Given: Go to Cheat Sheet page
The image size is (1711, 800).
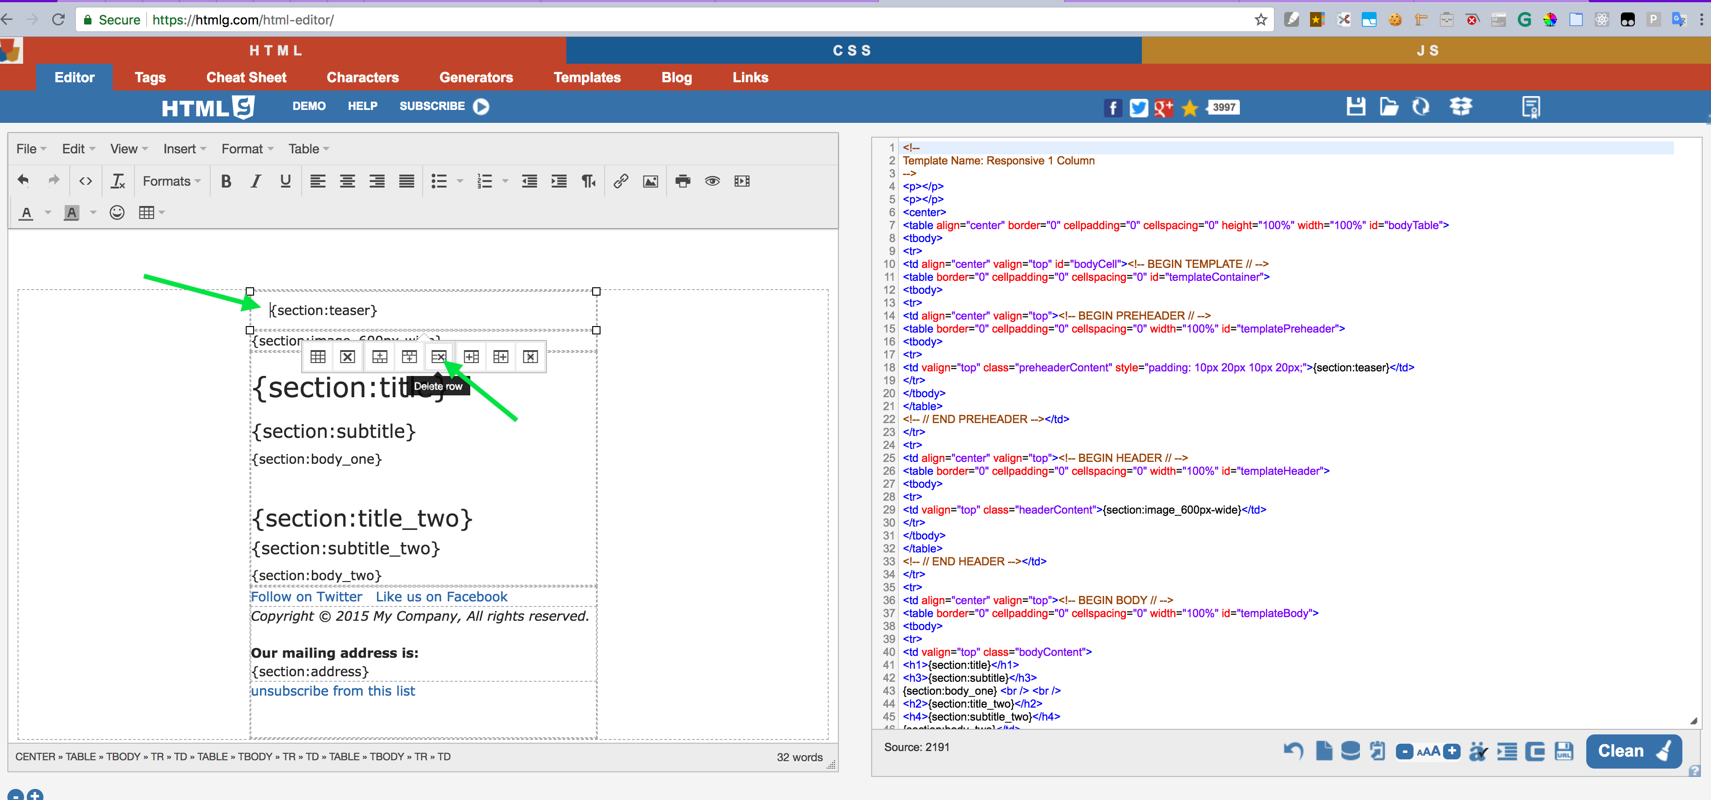Looking at the screenshot, I should point(246,78).
